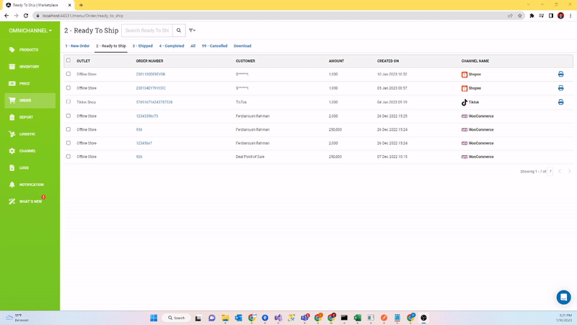
Task: Open the Windows Start menu
Action: pyautogui.click(x=154, y=318)
